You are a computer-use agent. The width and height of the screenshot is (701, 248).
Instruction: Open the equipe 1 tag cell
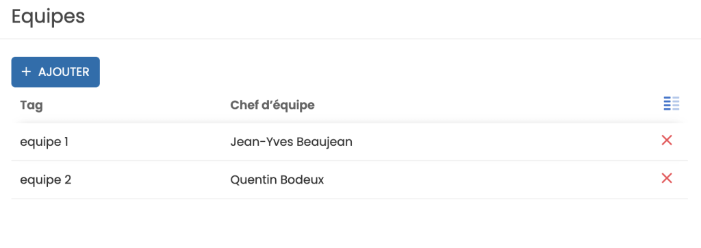(x=44, y=142)
